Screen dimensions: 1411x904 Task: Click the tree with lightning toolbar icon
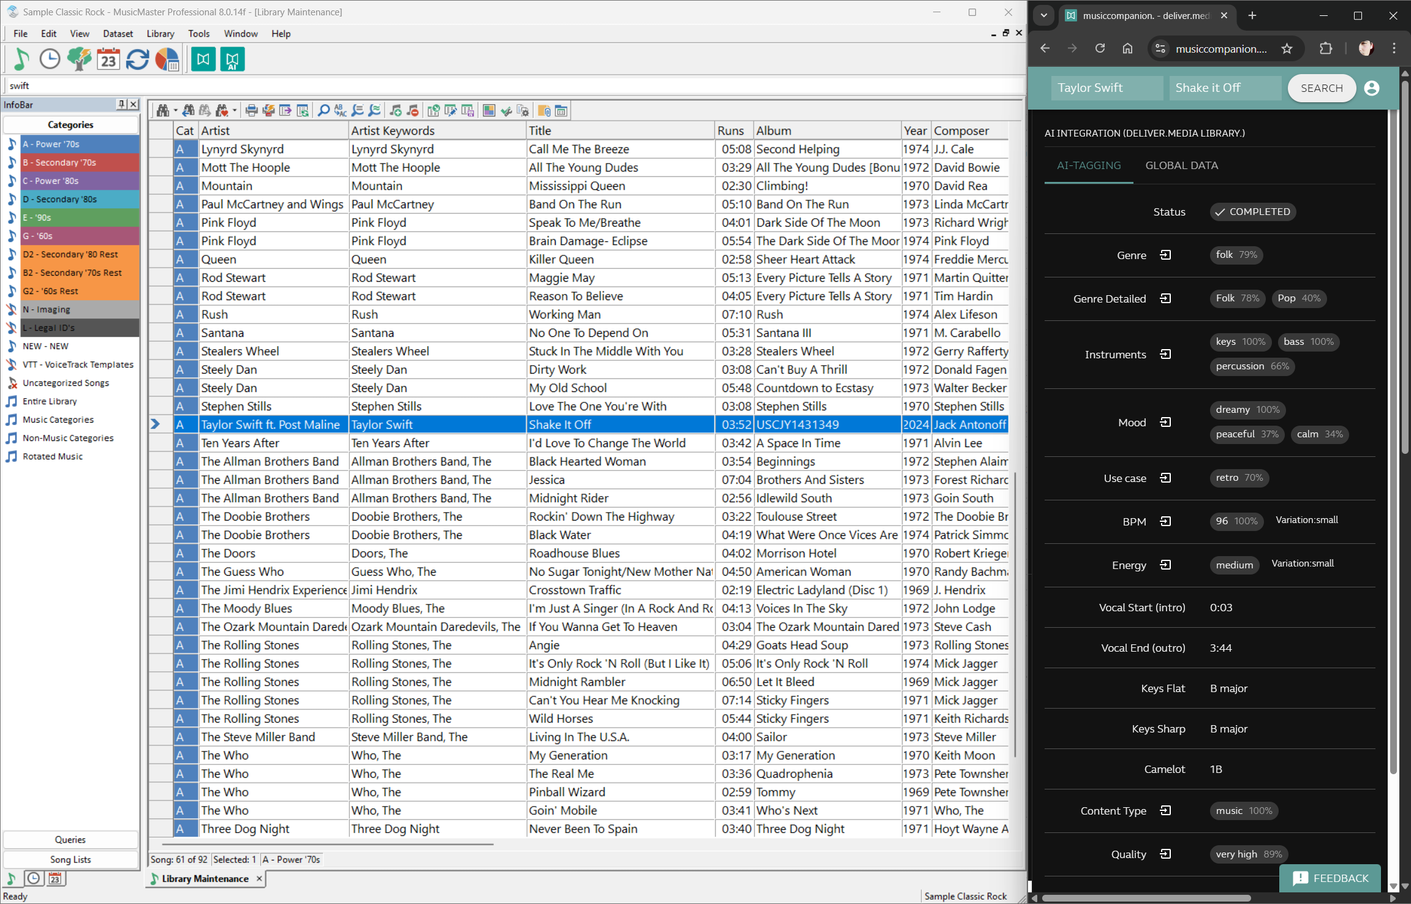tap(79, 59)
